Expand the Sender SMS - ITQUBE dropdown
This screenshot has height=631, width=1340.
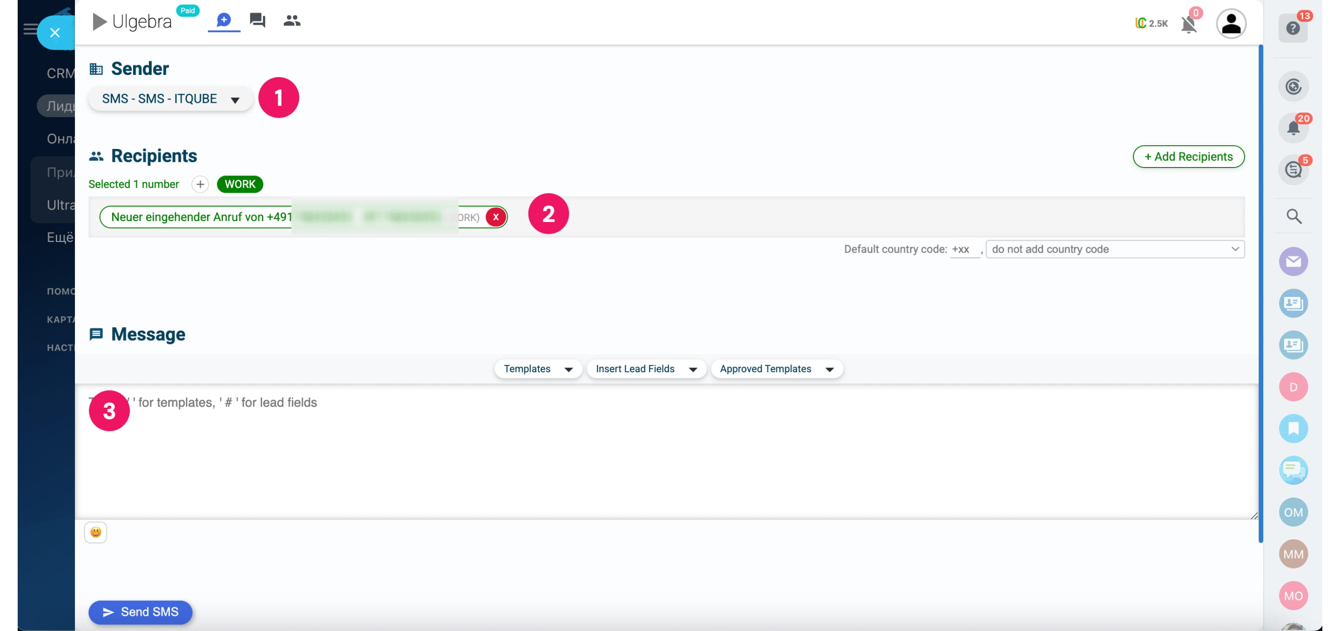pos(170,99)
